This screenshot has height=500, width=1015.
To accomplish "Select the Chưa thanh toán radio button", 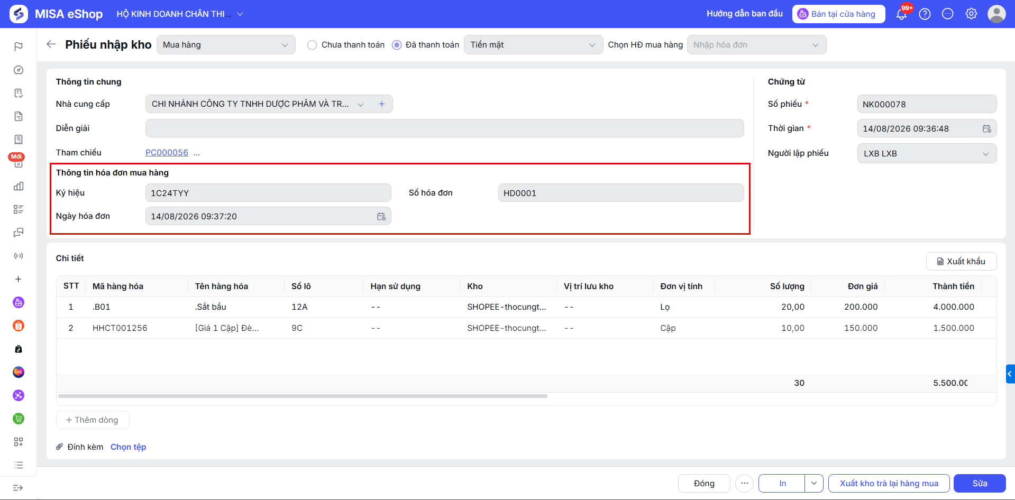I will [x=312, y=45].
